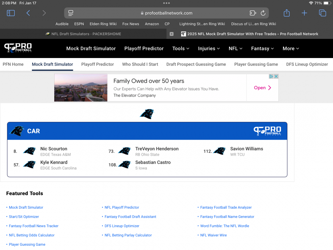The width and height of the screenshot is (333, 250).
Task: Switch to the NFL Draft Simulators PACKERSHOME tab
Action: 83,34
